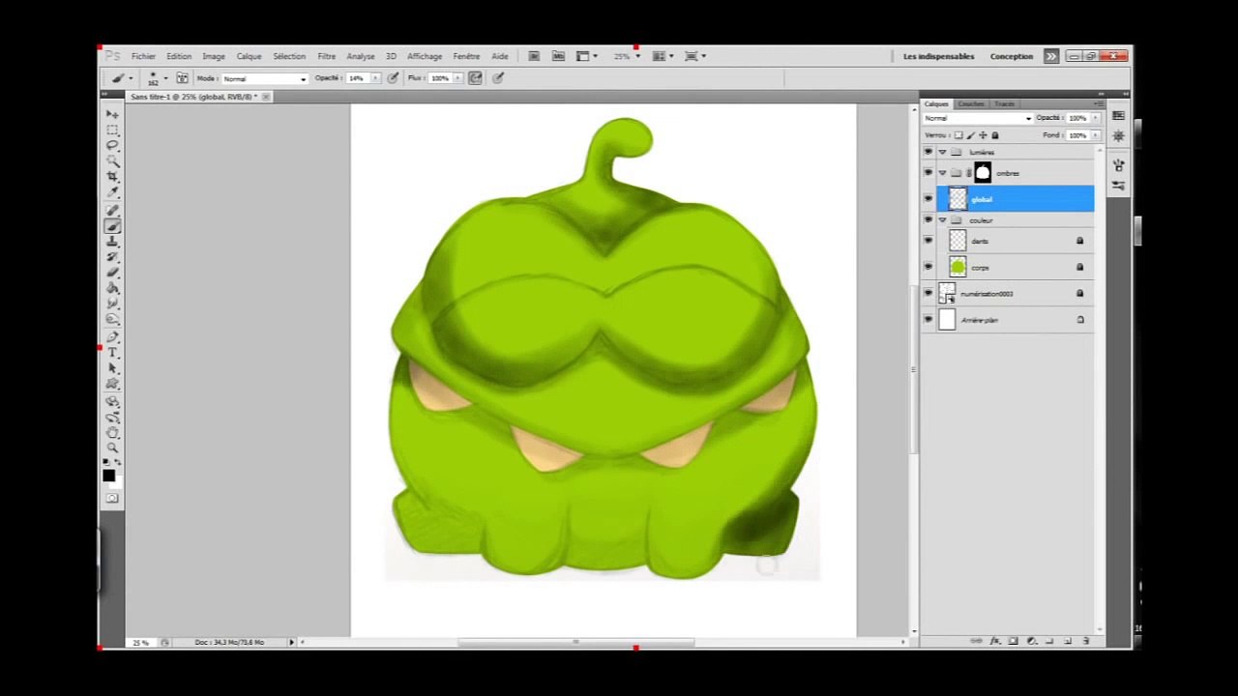Select the Move tool
This screenshot has width=1238, height=696.
[x=112, y=114]
